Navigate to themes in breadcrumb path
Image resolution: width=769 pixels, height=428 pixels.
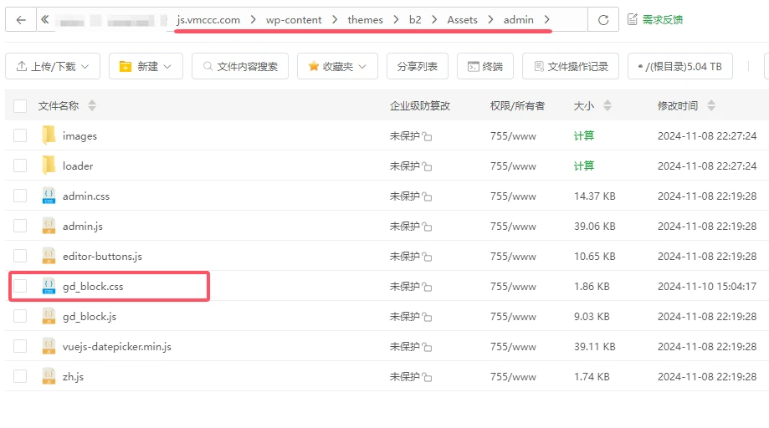(x=365, y=20)
